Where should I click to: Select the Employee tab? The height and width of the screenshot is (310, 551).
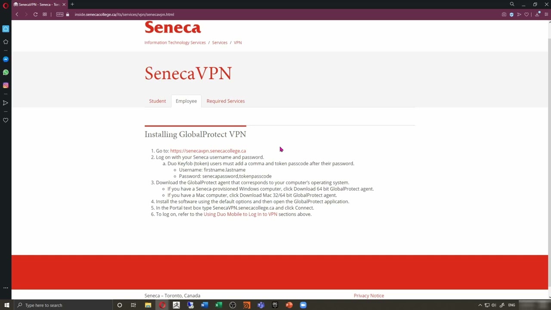[186, 101]
